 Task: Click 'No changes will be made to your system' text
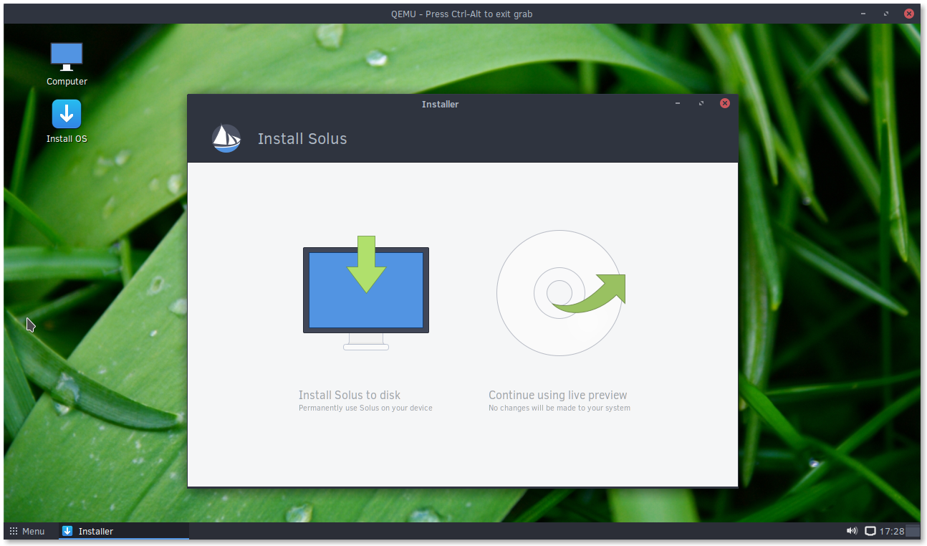click(x=559, y=408)
